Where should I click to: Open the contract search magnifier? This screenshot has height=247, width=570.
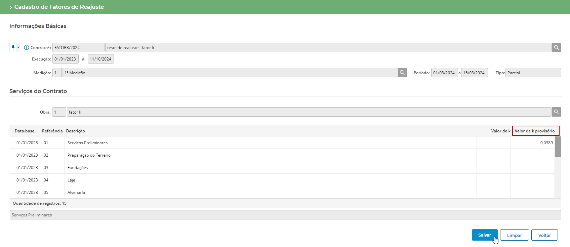556,47
